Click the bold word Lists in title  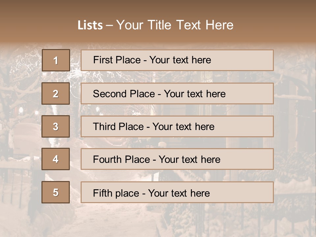(x=90, y=25)
